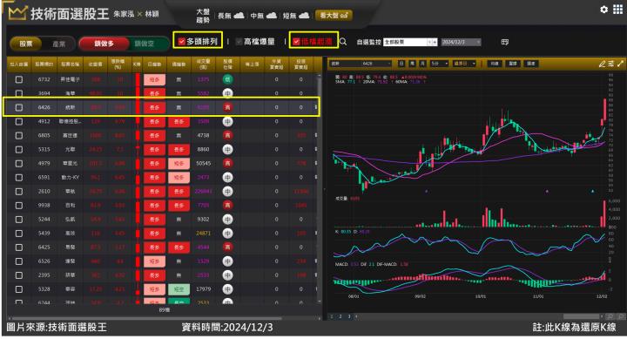Click the plus button beside 全部股票 dropdown
This screenshot has width=627, height=339.
click(x=435, y=42)
